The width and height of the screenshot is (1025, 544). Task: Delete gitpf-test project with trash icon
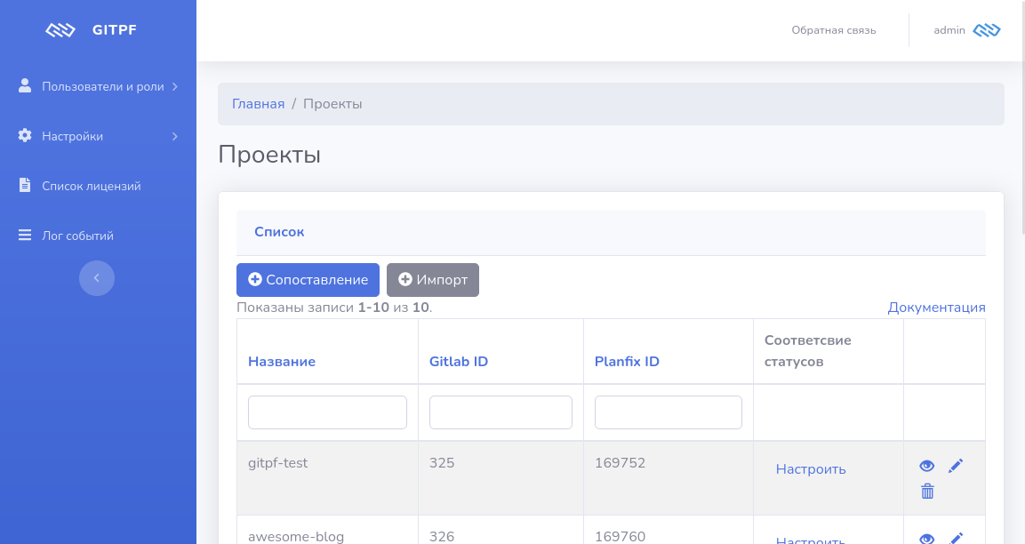(x=927, y=491)
